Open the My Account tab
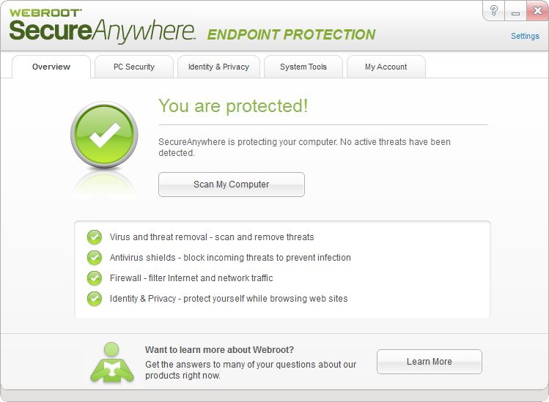Viewport: 549px width, 402px height. click(386, 67)
